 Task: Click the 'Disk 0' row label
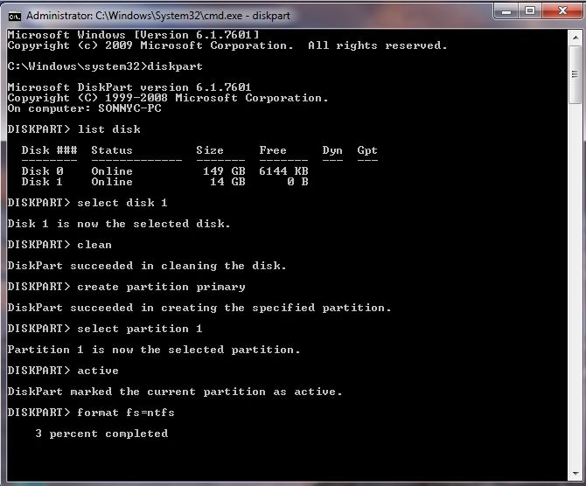tap(42, 171)
